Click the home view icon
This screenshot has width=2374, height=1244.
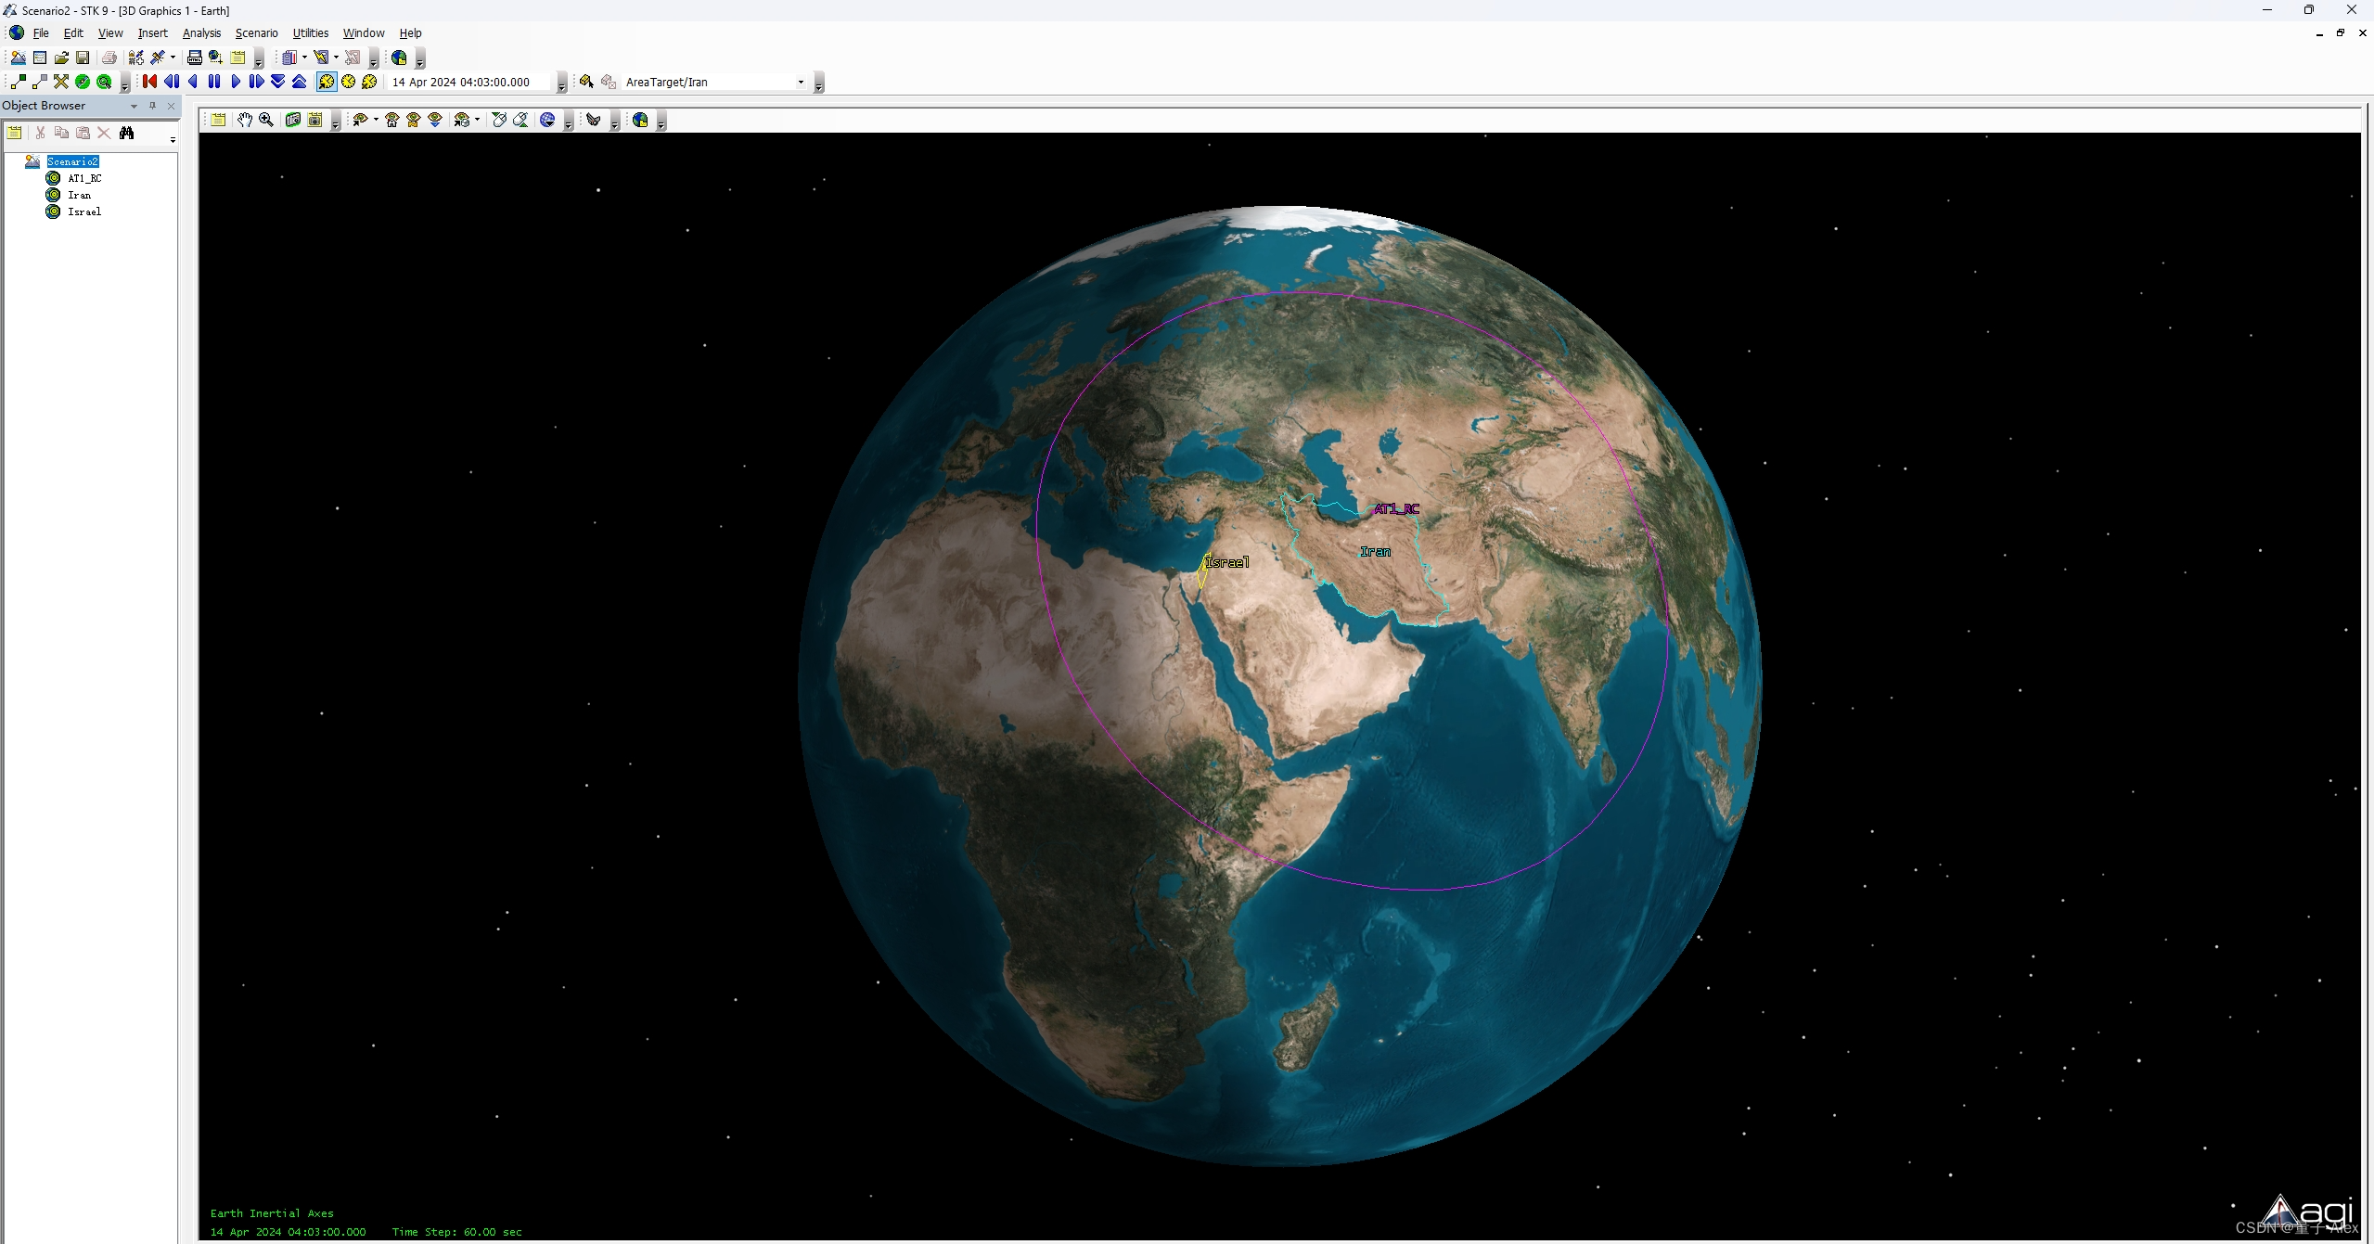392,120
